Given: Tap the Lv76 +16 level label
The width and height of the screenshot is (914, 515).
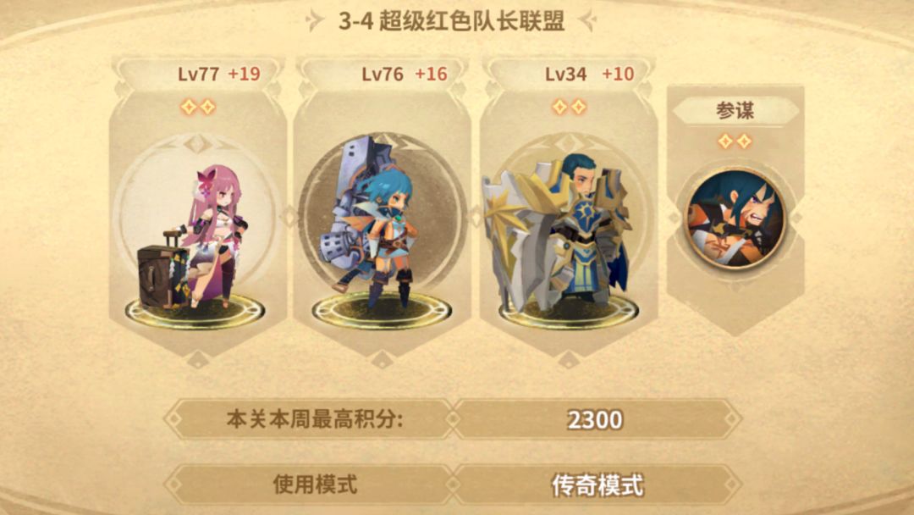Looking at the screenshot, I should [404, 74].
